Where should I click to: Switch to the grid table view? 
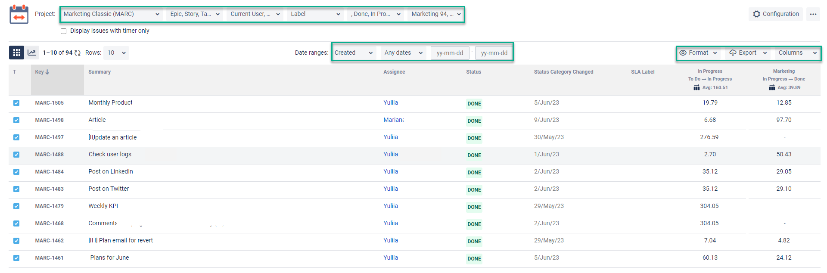[x=17, y=53]
